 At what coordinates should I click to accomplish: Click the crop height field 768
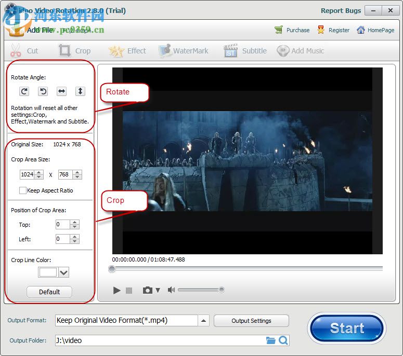[66, 174]
